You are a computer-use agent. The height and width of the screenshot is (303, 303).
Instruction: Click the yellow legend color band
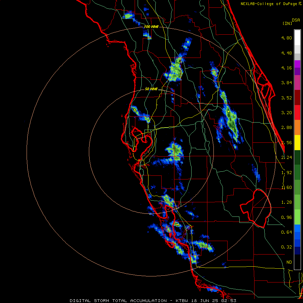pyautogui.click(x=297, y=142)
